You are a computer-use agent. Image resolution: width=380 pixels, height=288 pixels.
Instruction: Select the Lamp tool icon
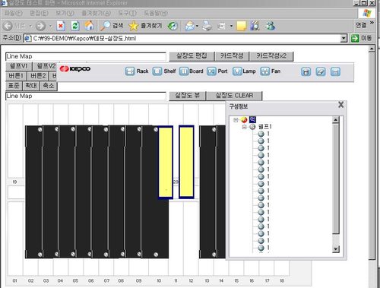(237, 71)
